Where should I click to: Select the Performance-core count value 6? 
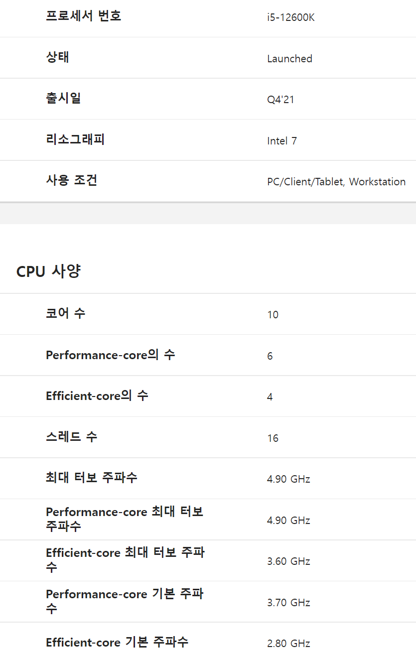[x=270, y=356]
